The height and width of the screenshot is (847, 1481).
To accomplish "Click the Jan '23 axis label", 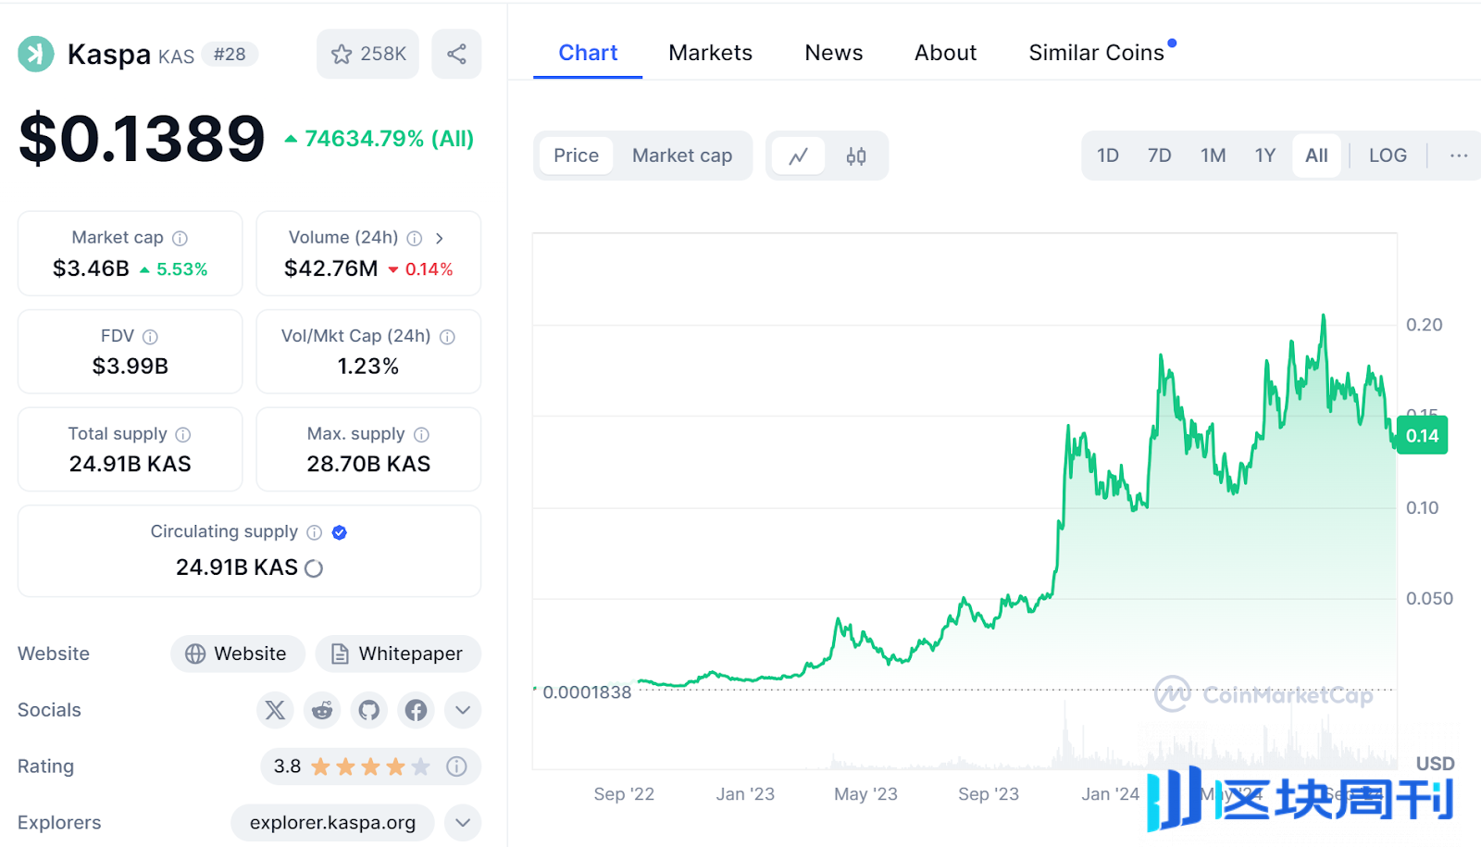I will [745, 794].
